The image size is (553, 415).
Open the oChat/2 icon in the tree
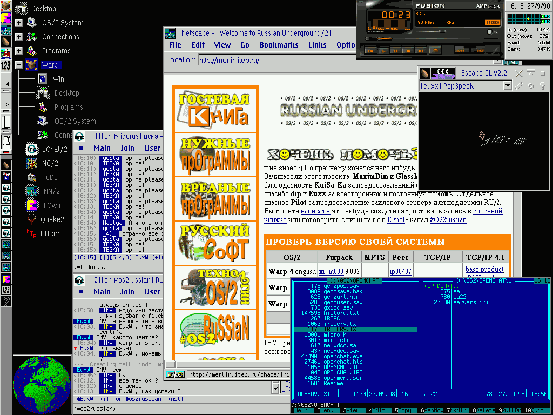32,149
